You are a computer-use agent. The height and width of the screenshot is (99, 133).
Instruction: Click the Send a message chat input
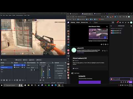point(121,79)
